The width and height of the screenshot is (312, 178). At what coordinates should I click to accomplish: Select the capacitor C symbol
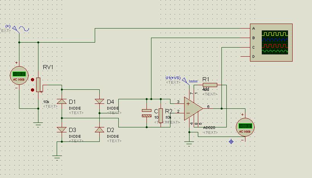coord(146,113)
